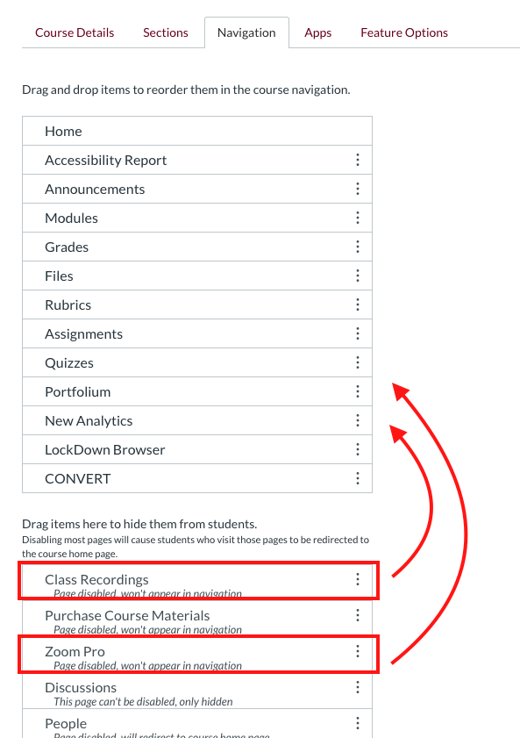
Task: Switch to the Course Details tab
Action: (x=75, y=32)
